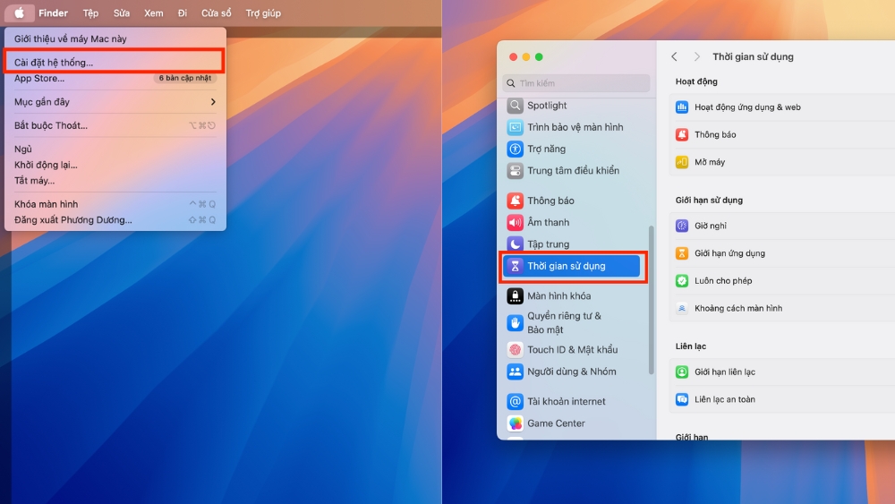Click the settings sidebar scrollbar
Screen dimensions: 895x504
click(x=651, y=300)
